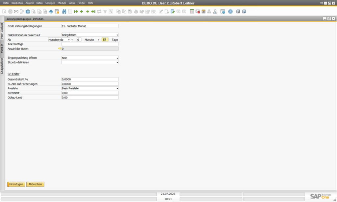The width and height of the screenshot is (337, 202).
Task: Go to Last Data Record arrow
Action: tap(93, 11)
